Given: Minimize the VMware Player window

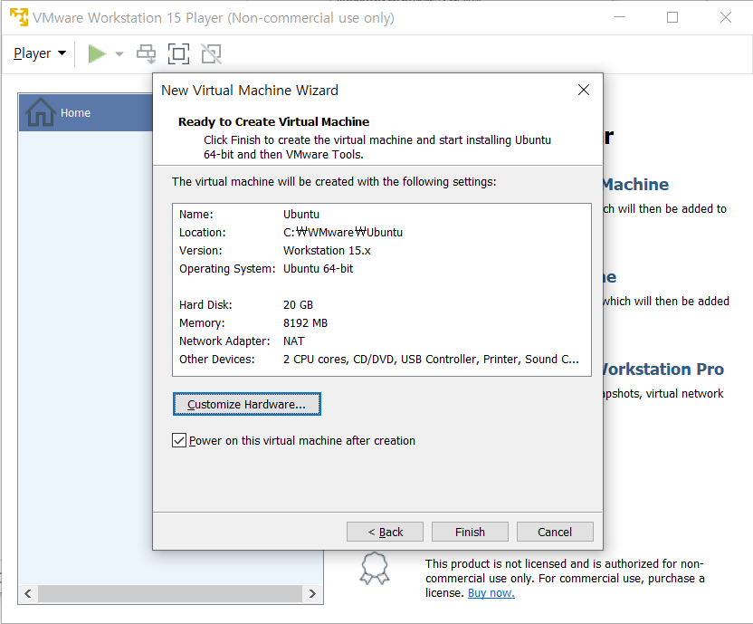Looking at the screenshot, I should click(620, 17).
